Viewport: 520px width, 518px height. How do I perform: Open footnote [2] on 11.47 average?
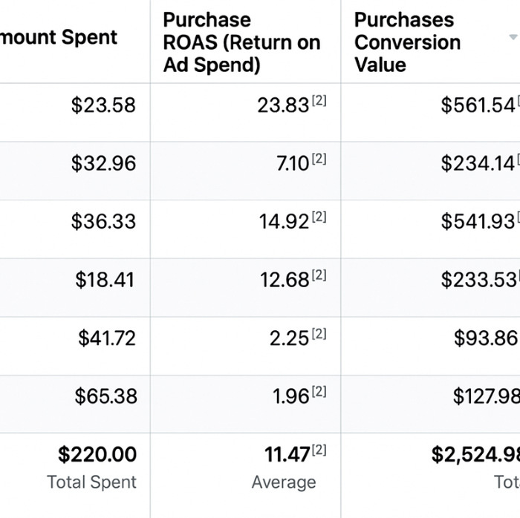(x=319, y=450)
